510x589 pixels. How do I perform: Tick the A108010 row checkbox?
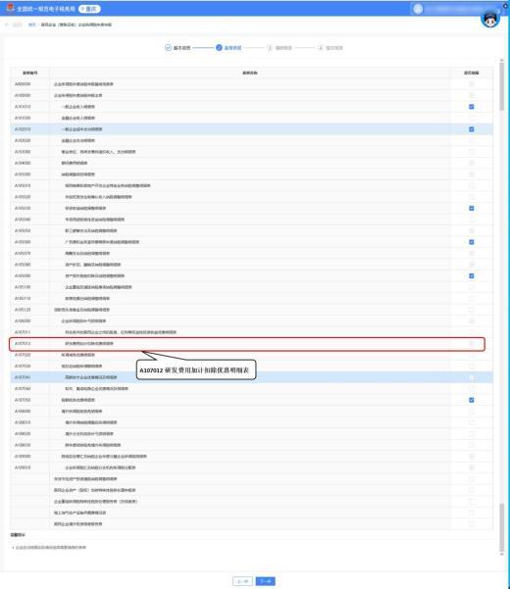click(472, 422)
